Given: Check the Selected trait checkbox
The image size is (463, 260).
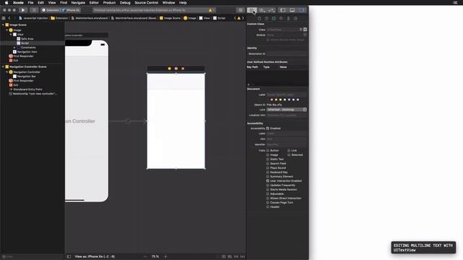Looking at the screenshot, I should point(289,155).
